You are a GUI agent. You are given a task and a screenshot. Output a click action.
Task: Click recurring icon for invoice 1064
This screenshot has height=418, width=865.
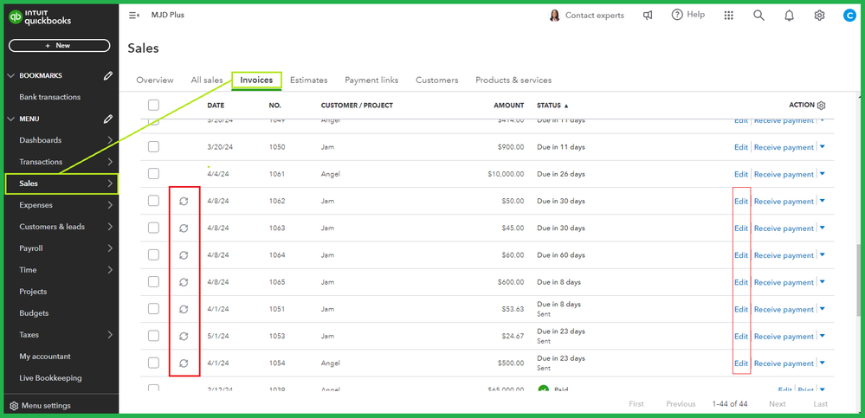click(184, 255)
